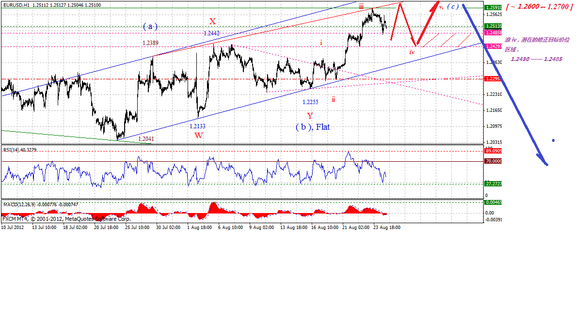The height and width of the screenshot is (336, 588).
Task: Select the red 'iii' wave label
Action: [x=362, y=6]
